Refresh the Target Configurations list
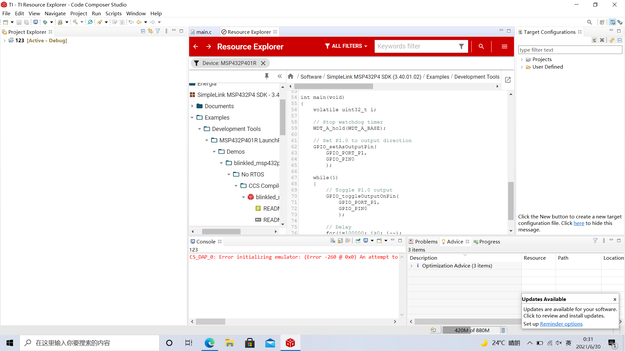This screenshot has height=351, width=625. pyautogui.click(x=612, y=40)
